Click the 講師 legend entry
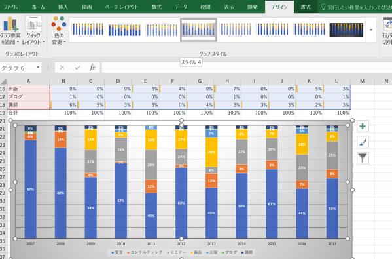Viewport: 392px width, 259px height. (247, 252)
